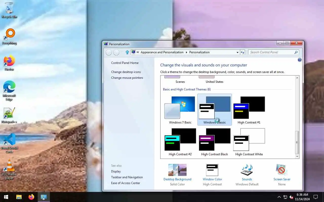324x202 pixels.
Task: Expand the breadcrumb double-chevron overflow
Action: point(138,52)
